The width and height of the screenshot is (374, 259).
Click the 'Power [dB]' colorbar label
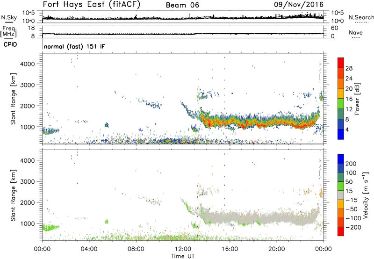(x=357, y=99)
